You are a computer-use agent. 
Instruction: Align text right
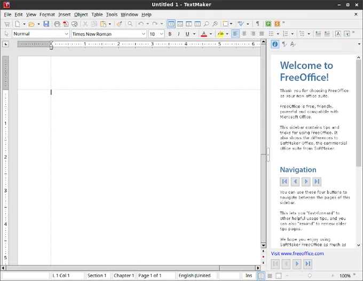253,34
